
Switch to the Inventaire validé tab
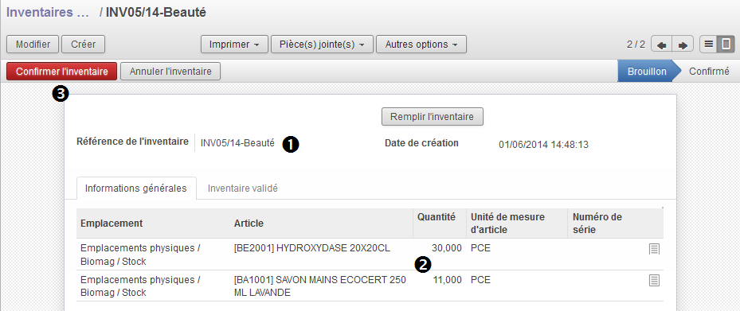coord(243,189)
